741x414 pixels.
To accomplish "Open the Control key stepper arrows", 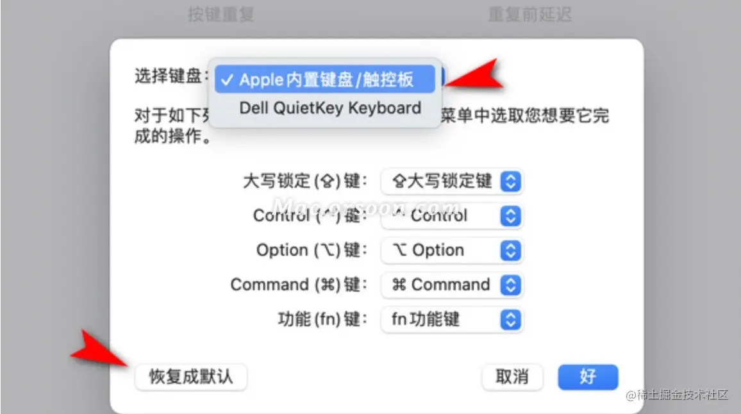I will click(x=510, y=216).
